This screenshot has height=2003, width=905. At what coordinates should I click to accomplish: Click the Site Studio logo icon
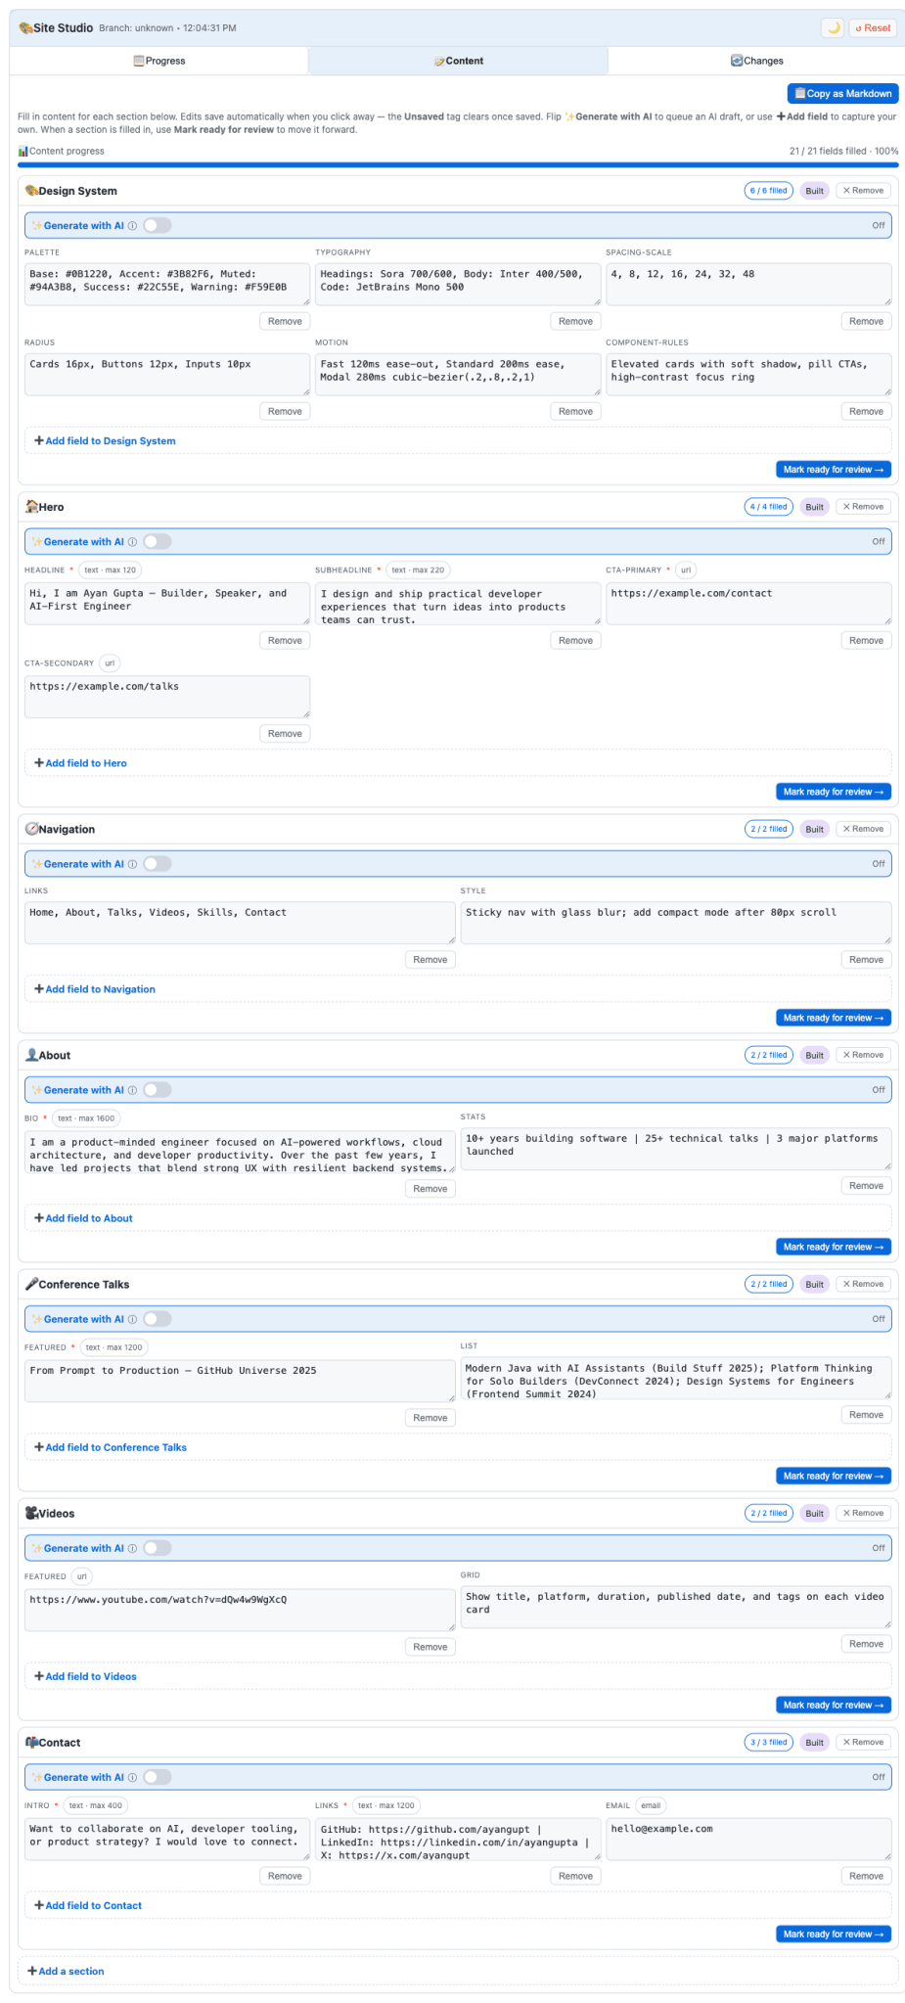point(25,28)
